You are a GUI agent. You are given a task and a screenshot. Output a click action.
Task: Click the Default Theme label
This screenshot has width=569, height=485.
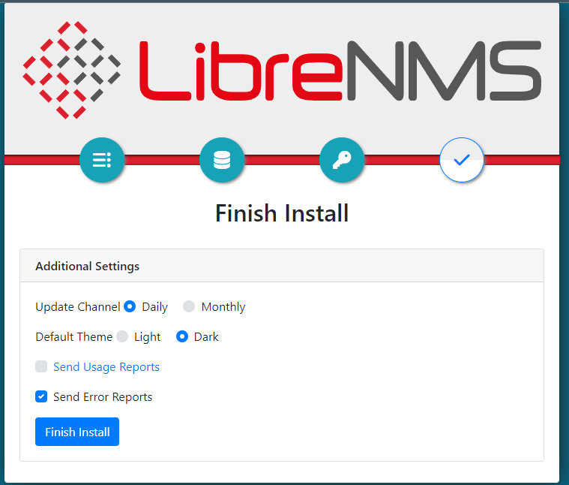click(x=74, y=337)
